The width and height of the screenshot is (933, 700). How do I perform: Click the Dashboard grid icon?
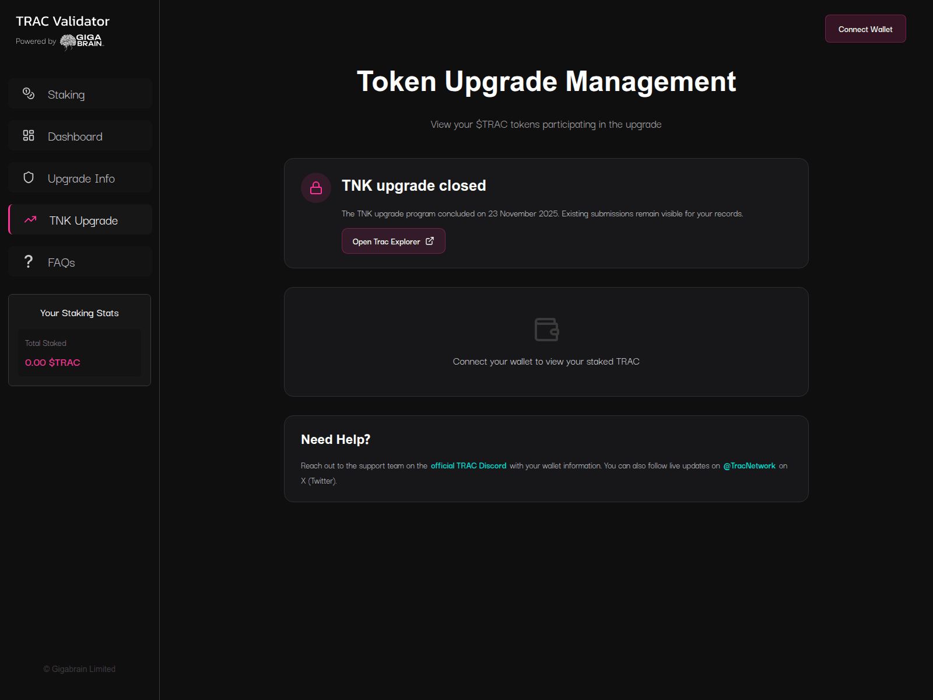point(29,135)
